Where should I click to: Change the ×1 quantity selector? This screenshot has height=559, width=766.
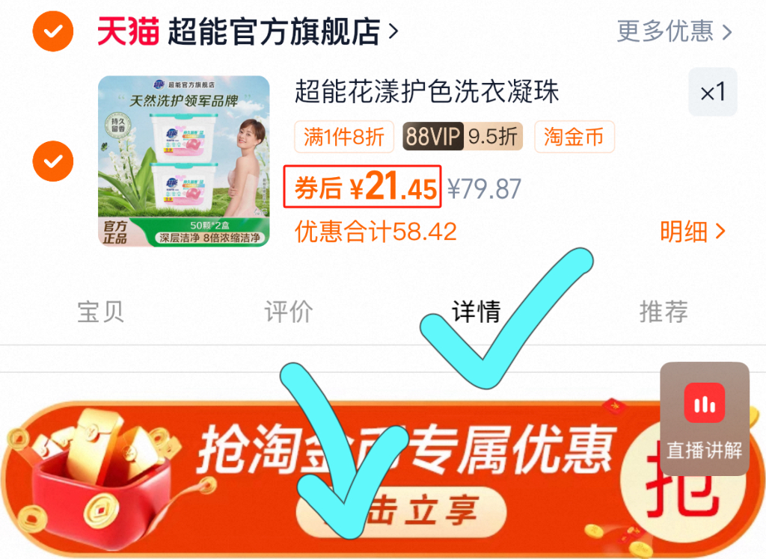coord(713,92)
